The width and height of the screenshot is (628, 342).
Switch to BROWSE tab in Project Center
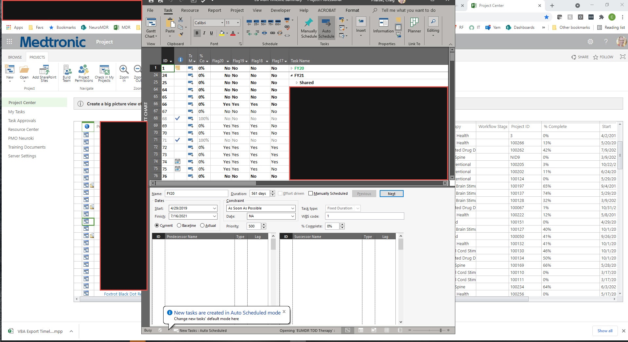[15, 57]
